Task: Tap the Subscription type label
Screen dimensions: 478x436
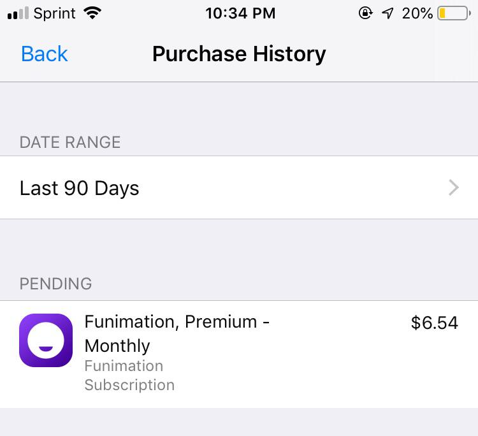Action: 129,385
